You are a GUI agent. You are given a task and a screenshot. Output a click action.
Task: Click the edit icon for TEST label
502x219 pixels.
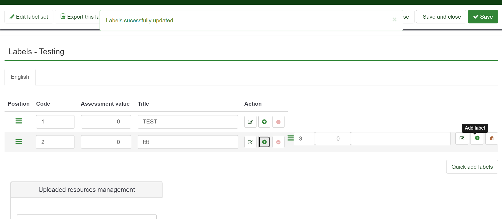[250, 122]
